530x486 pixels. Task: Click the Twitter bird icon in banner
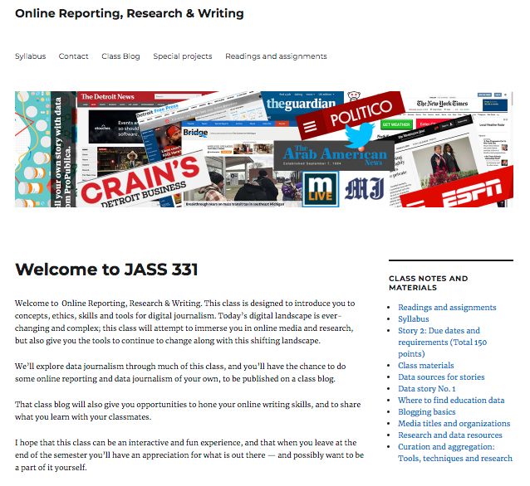[360, 134]
